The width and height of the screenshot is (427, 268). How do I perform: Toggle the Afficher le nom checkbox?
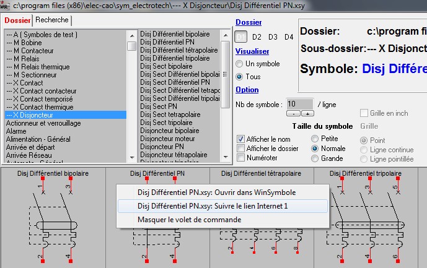241,139
